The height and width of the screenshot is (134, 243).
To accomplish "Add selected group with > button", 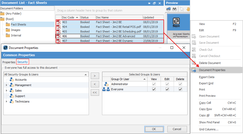I will click(95, 76).
